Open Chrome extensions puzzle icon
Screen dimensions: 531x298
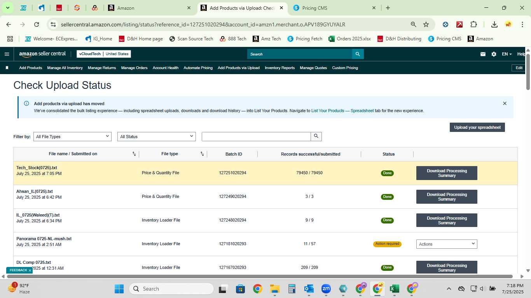[473, 24]
